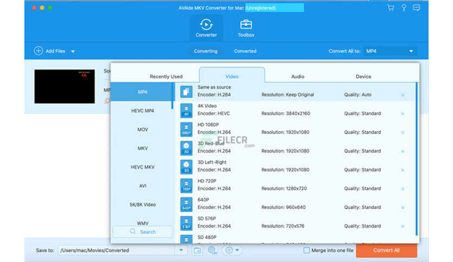Select WMV format in sidebar

pyautogui.click(x=143, y=223)
